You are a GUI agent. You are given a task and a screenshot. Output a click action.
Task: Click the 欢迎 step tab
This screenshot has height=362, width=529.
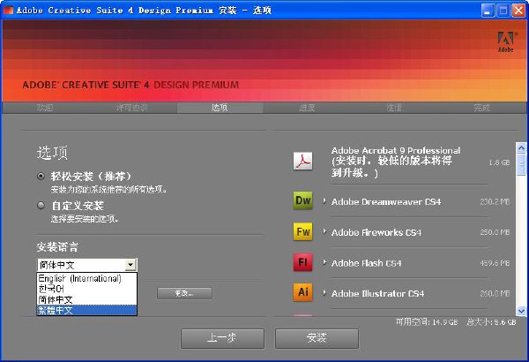[x=45, y=108]
